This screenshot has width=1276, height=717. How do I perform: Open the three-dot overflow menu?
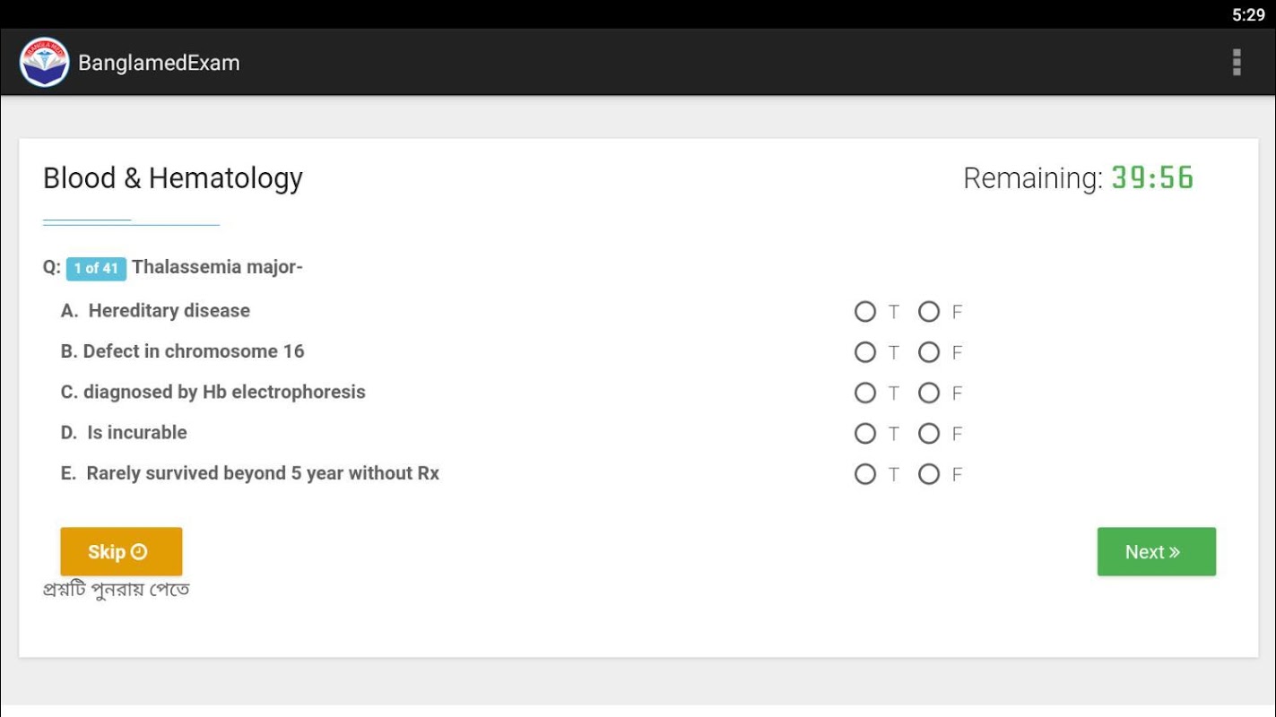1237,63
